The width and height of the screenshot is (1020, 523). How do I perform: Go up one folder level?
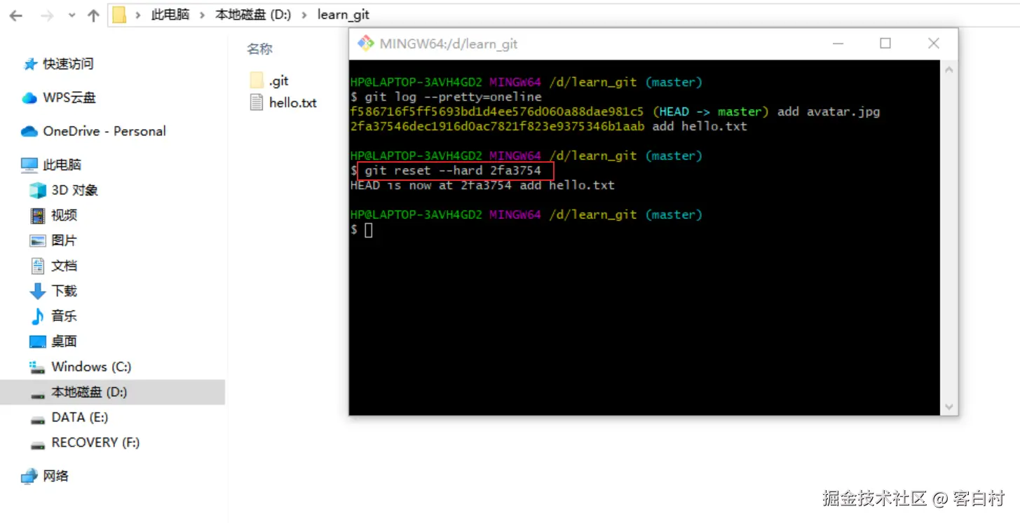(x=93, y=15)
